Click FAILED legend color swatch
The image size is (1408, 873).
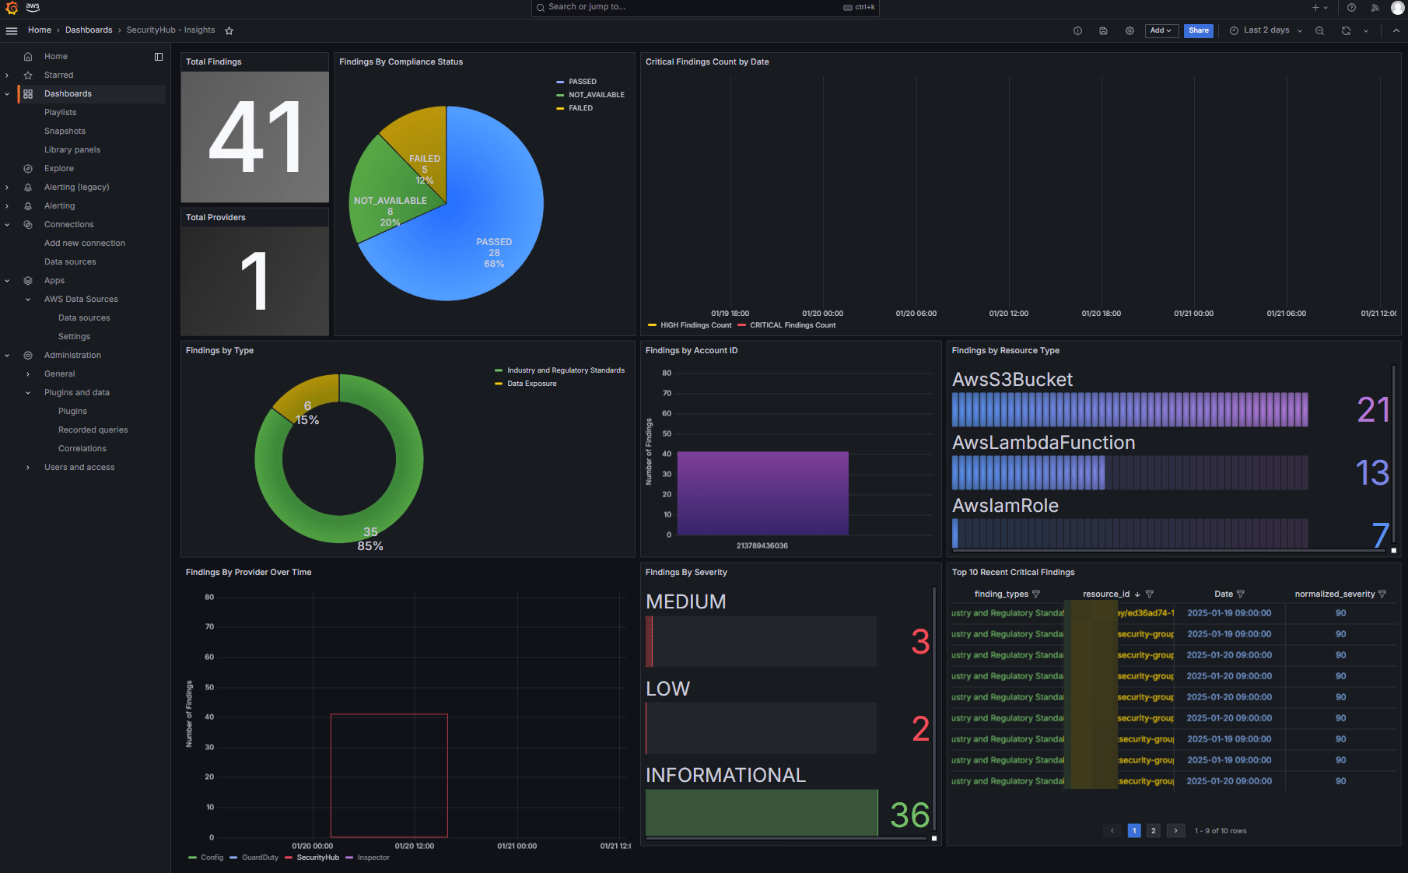pos(560,108)
